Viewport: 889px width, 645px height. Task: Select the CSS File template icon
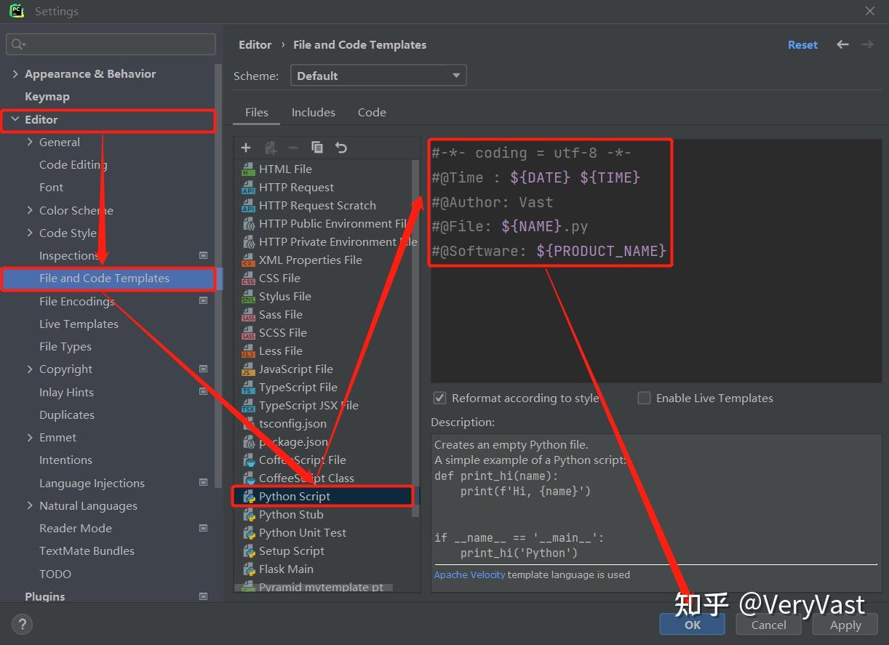(x=248, y=278)
